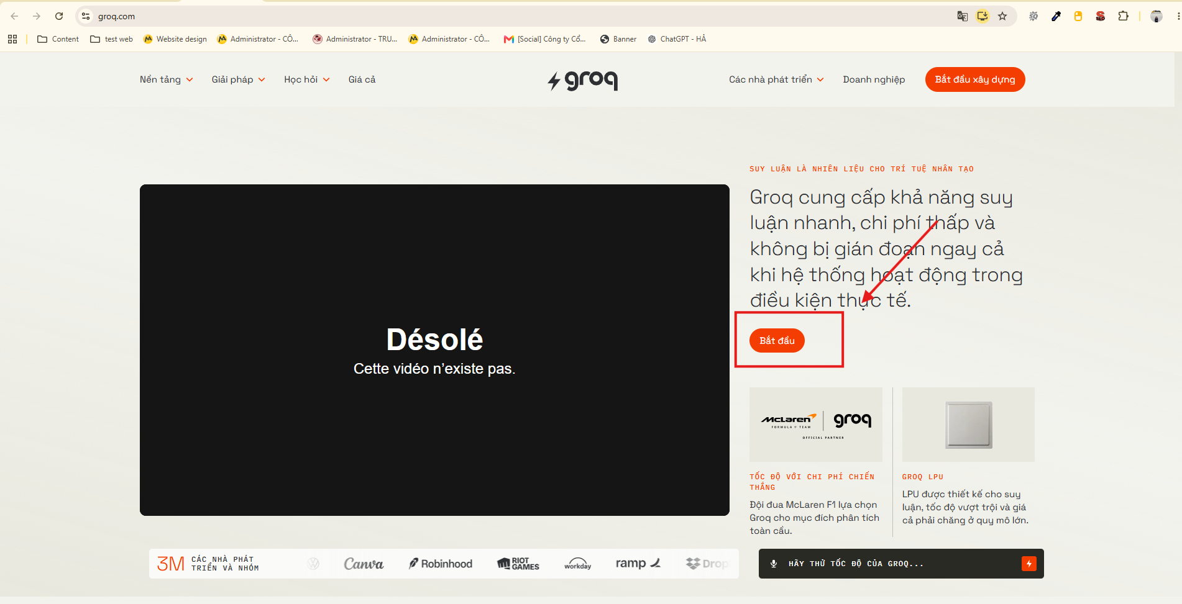1182x604 pixels.
Task: Open the Giá cả menu item
Action: pos(362,79)
